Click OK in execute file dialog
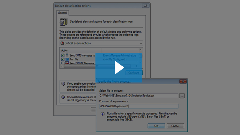Screen dimensions: 240x135 click(x=156, y=126)
